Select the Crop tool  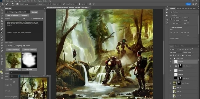[2, 21]
